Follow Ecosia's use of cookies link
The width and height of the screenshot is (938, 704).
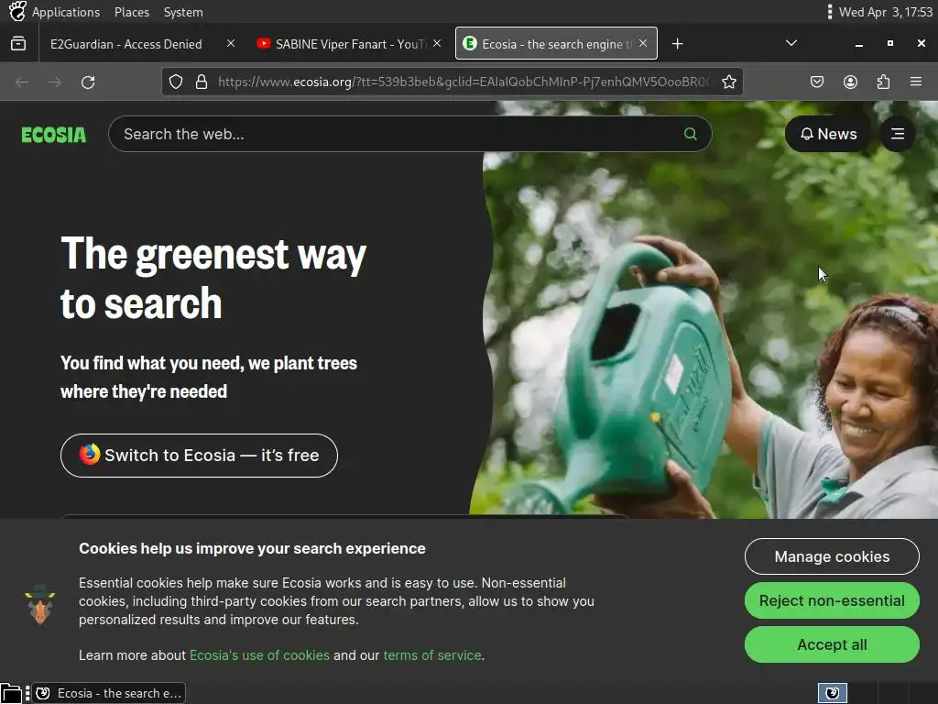click(x=259, y=655)
